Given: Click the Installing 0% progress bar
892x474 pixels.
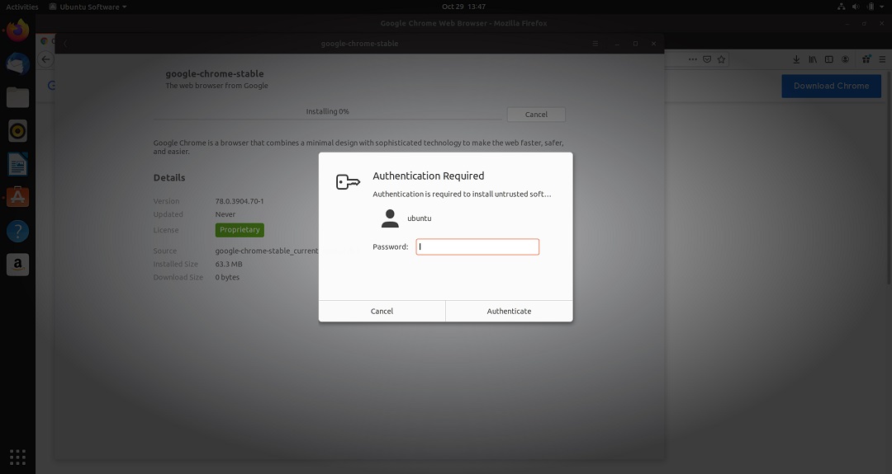Looking at the screenshot, I should coord(328,119).
